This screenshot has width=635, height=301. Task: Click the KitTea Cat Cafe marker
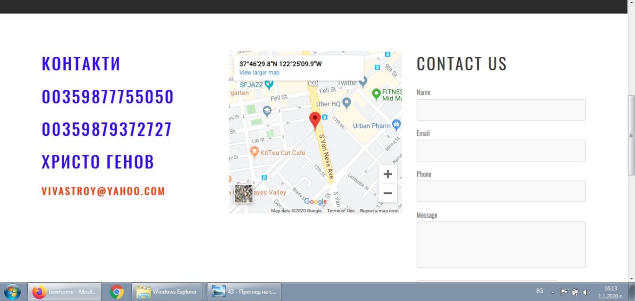[254, 152]
